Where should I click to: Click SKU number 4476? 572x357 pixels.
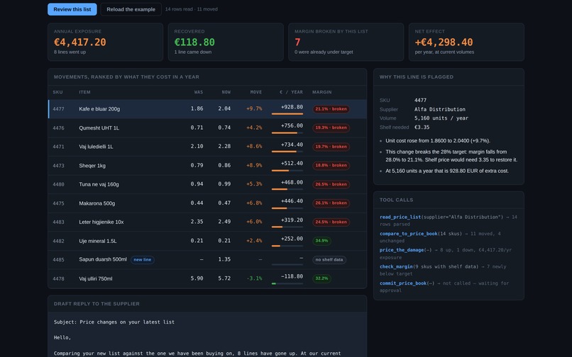click(x=58, y=128)
